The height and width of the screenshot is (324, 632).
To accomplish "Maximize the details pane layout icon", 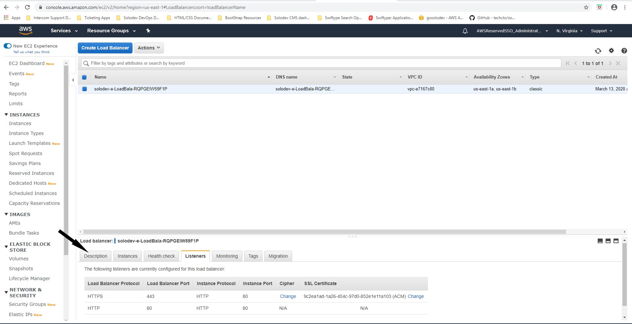I will pyautogui.click(x=616, y=241).
